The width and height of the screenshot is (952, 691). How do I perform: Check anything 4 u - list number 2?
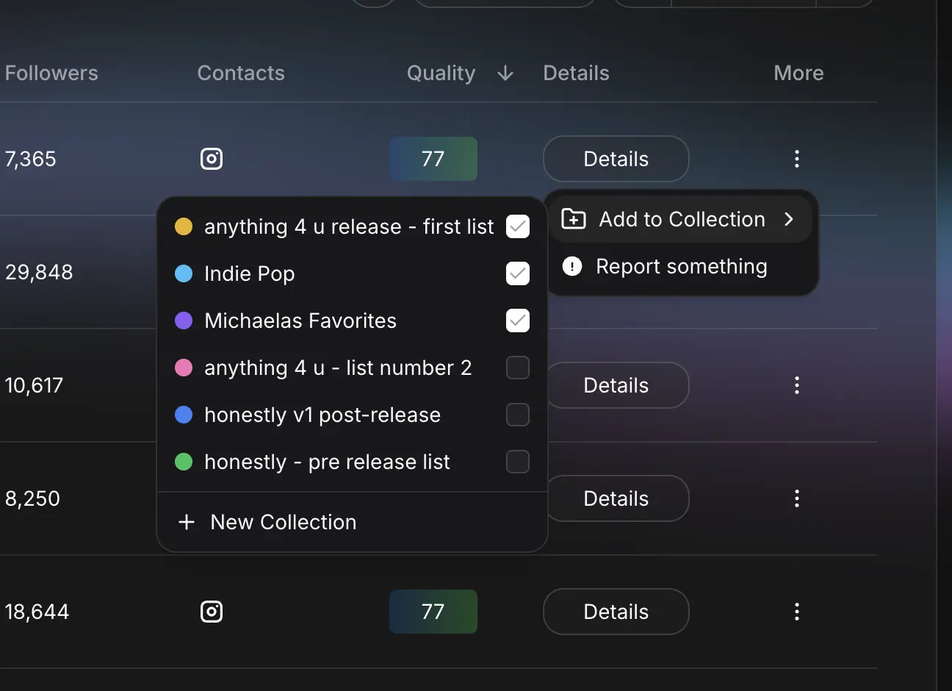click(518, 368)
